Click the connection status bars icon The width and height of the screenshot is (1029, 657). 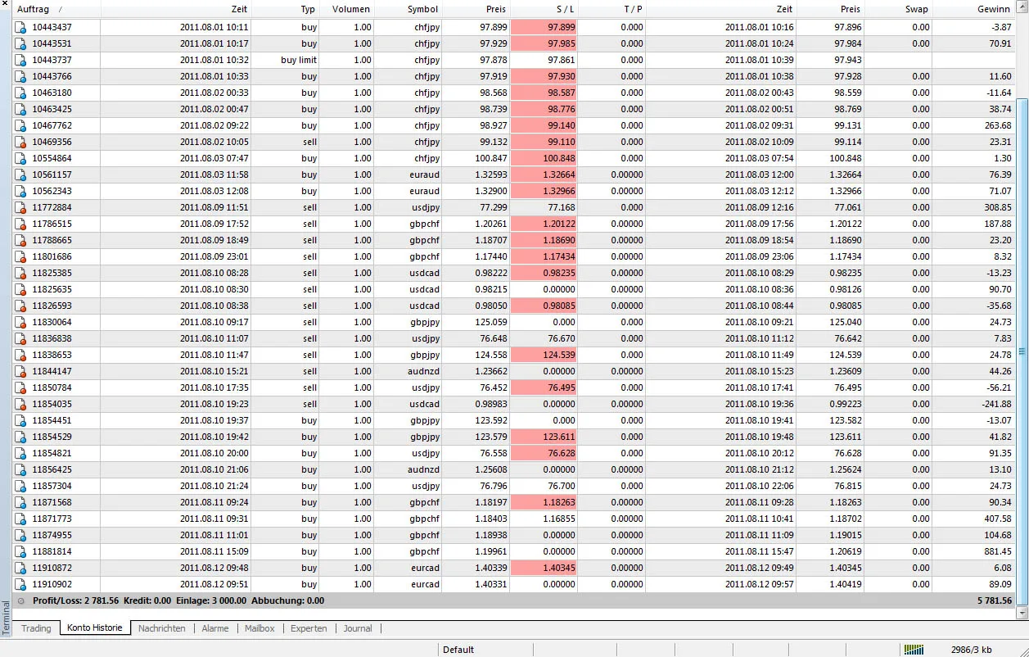point(914,650)
